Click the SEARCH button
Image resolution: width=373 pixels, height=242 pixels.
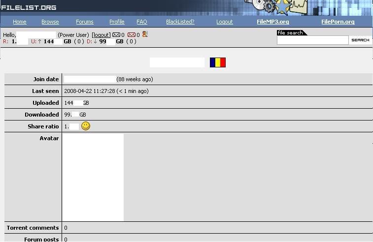pyautogui.click(x=360, y=40)
